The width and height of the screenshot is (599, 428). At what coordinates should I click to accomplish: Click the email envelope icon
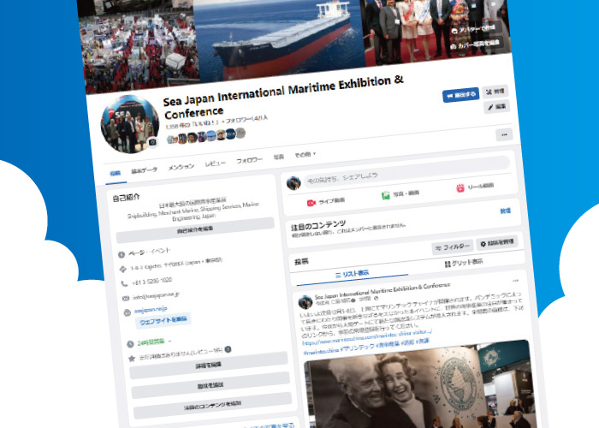[x=126, y=298]
